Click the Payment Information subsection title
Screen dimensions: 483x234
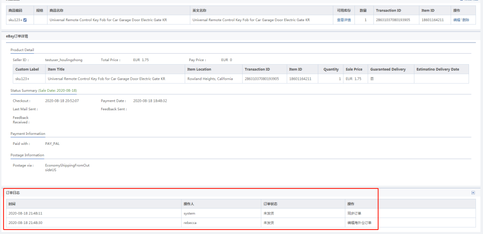[x=28, y=133]
